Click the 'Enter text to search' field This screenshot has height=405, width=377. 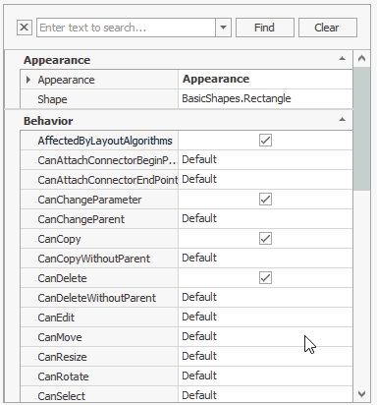126,28
